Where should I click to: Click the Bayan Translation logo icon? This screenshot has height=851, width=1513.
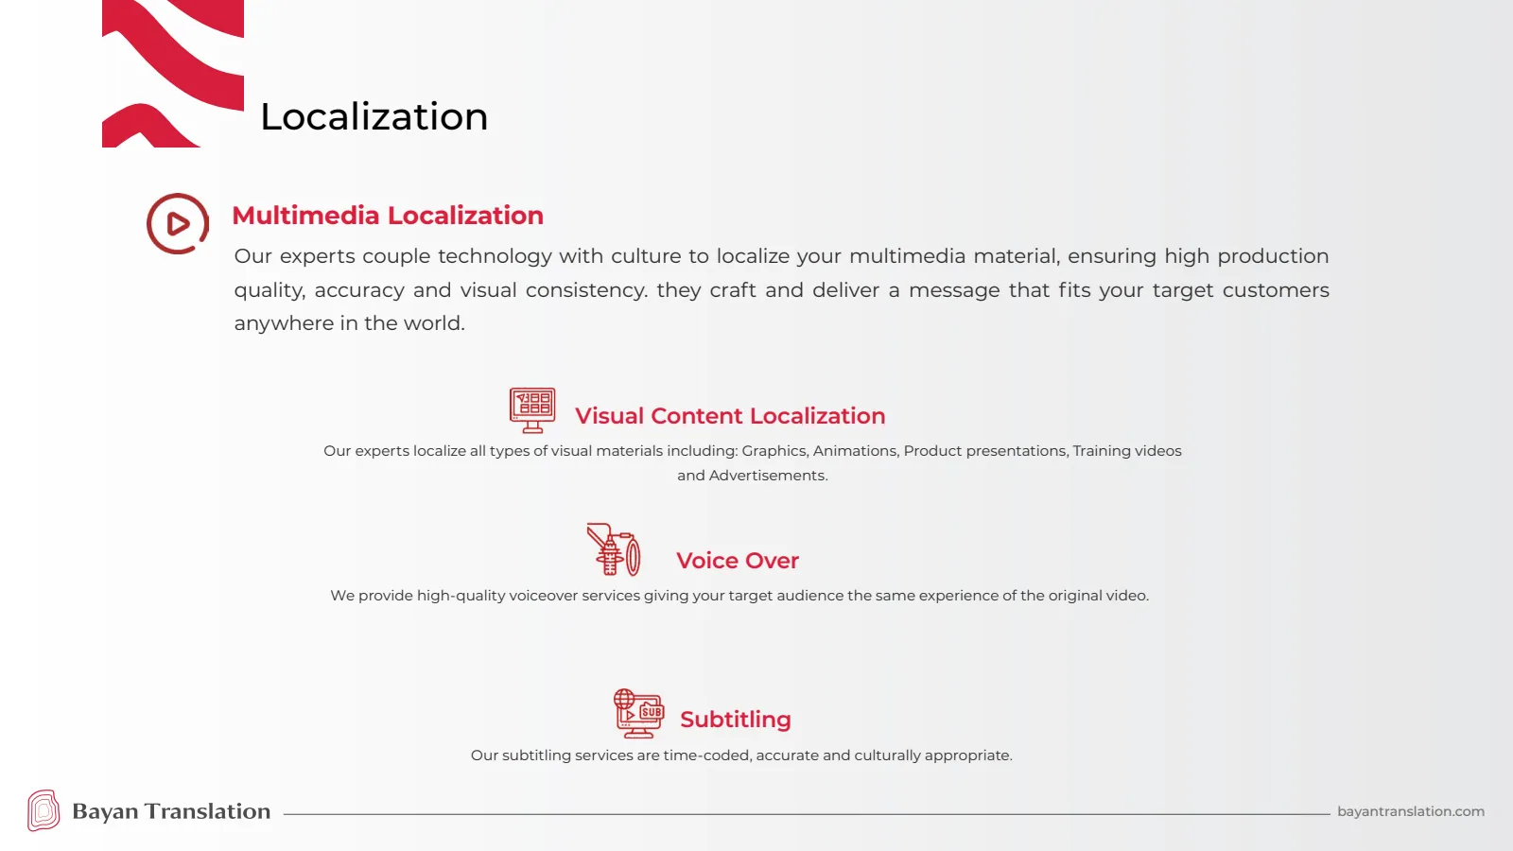(43, 810)
